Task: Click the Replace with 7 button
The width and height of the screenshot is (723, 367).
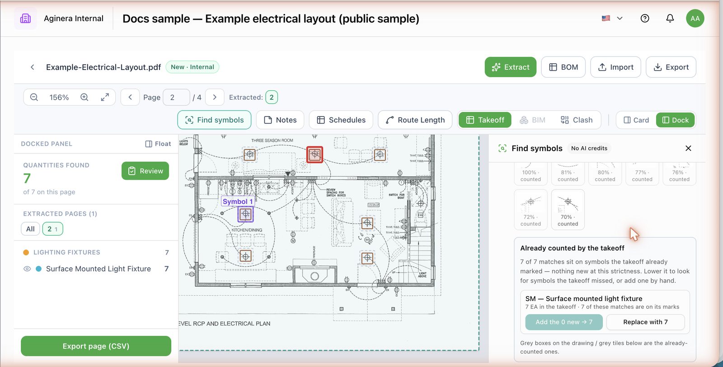Action: point(645,322)
